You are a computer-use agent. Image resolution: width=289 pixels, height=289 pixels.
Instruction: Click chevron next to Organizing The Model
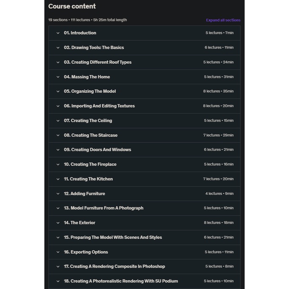pos(58,91)
